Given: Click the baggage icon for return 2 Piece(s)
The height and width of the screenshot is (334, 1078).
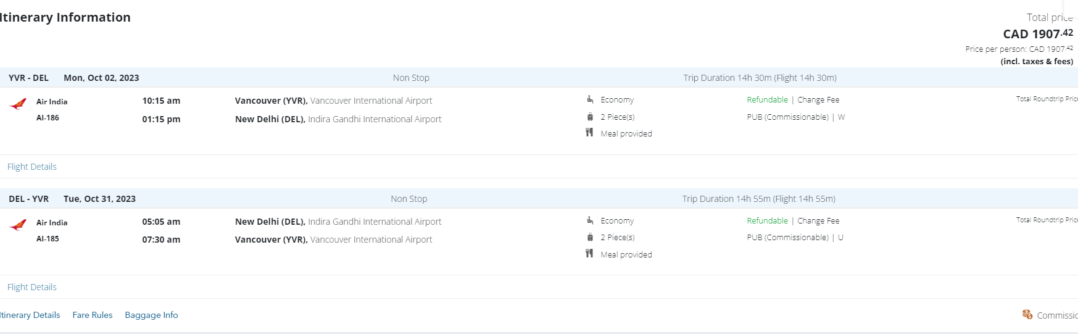Looking at the screenshot, I should click(x=590, y=237).
